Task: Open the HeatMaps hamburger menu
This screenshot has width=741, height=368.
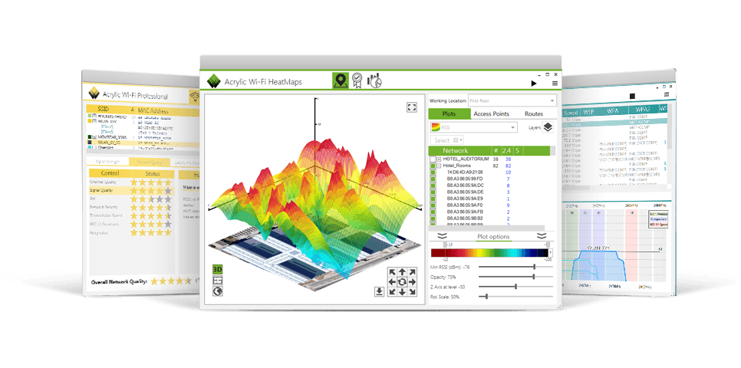Action: [555, 83]
